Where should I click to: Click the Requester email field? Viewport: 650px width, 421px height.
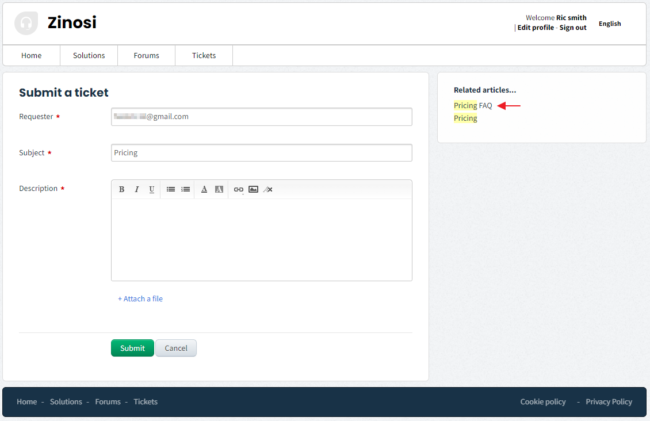point(262,117)
